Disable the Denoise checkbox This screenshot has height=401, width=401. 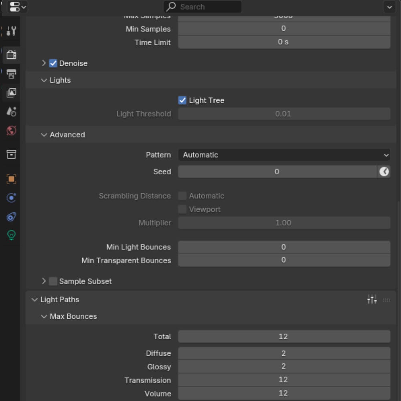[x=53, y=63]
